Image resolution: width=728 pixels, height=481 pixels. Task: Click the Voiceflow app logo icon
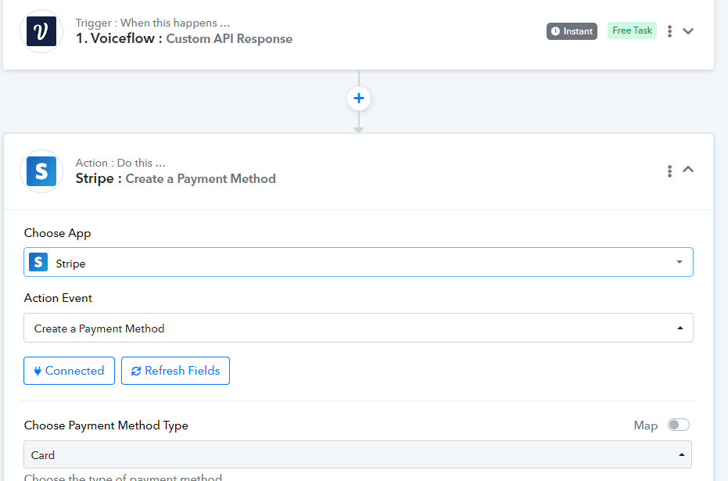(x=41, y=31)
